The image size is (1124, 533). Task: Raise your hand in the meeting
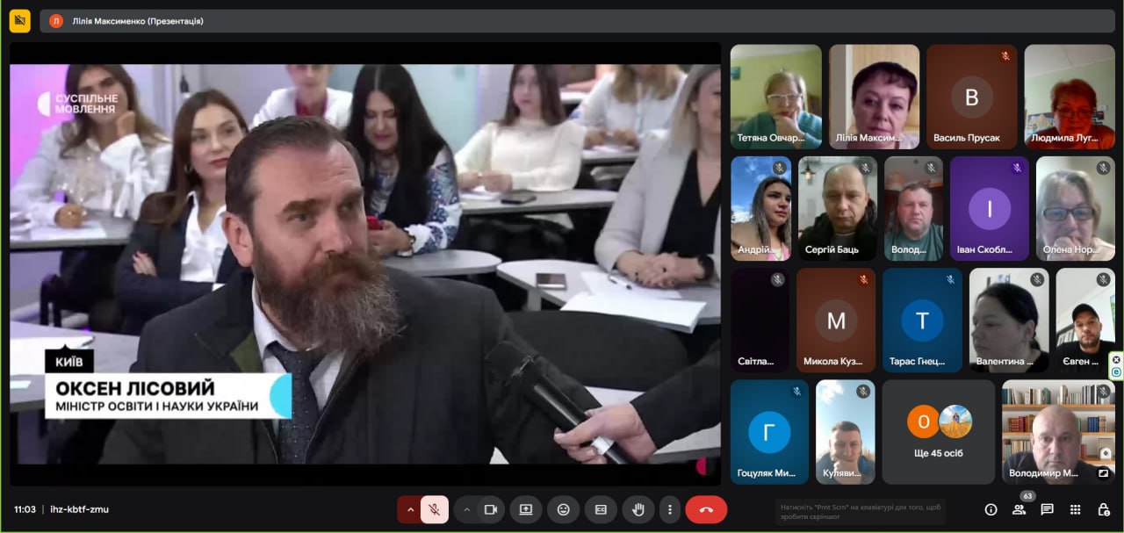tap(638, 509)
